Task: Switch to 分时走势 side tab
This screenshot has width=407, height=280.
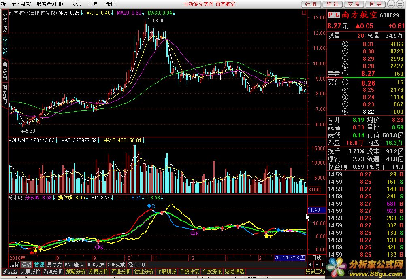Action: tap(5, 22)
